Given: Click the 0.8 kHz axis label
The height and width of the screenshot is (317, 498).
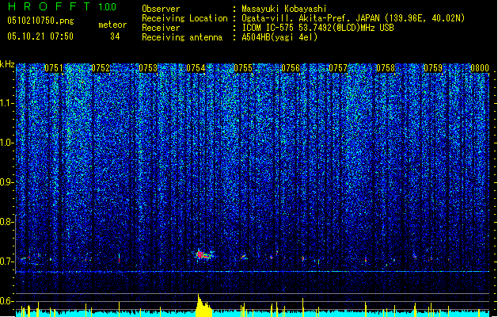Looking at the screenshot, I should [x=7, y=222].
